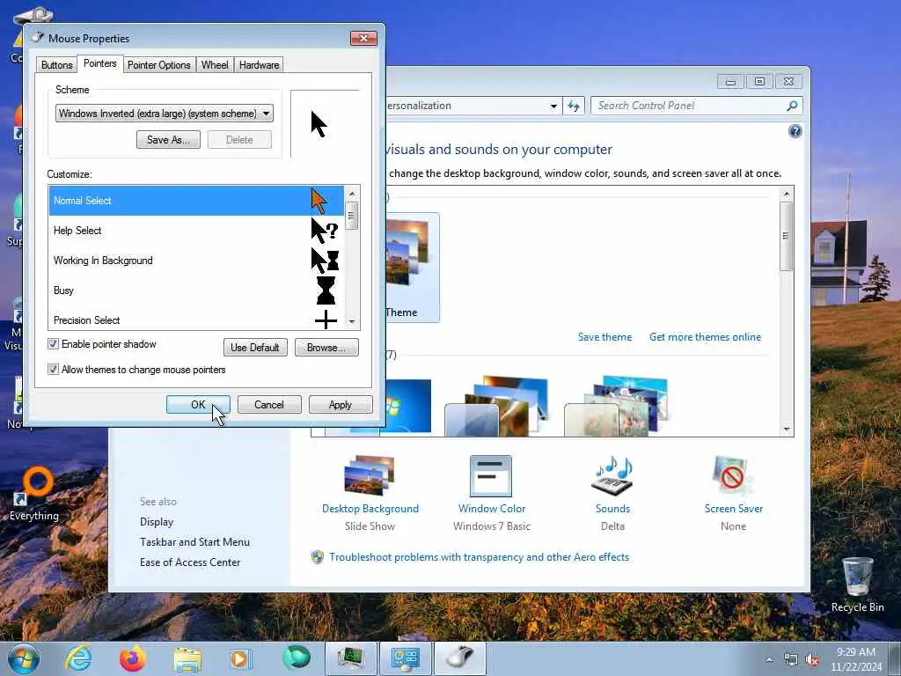Select the Busy pointer row
This screenshot has height=676, width=901.
(x=196, y=290)
